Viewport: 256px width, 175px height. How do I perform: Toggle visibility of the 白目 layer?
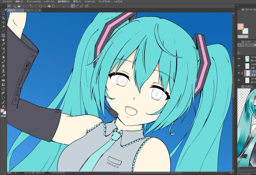[239, 66]
